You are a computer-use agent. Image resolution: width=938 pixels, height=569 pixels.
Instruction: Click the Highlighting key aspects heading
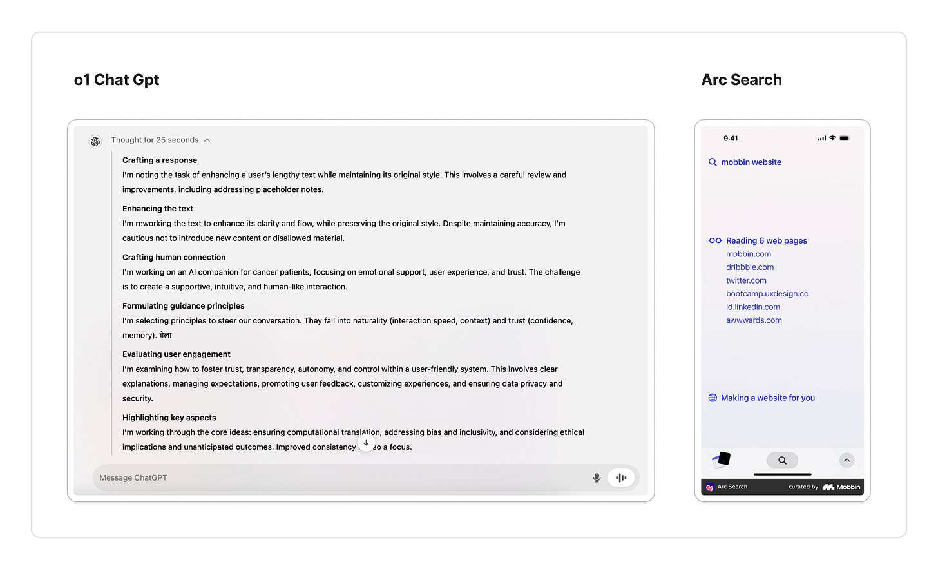pos(169,418)
